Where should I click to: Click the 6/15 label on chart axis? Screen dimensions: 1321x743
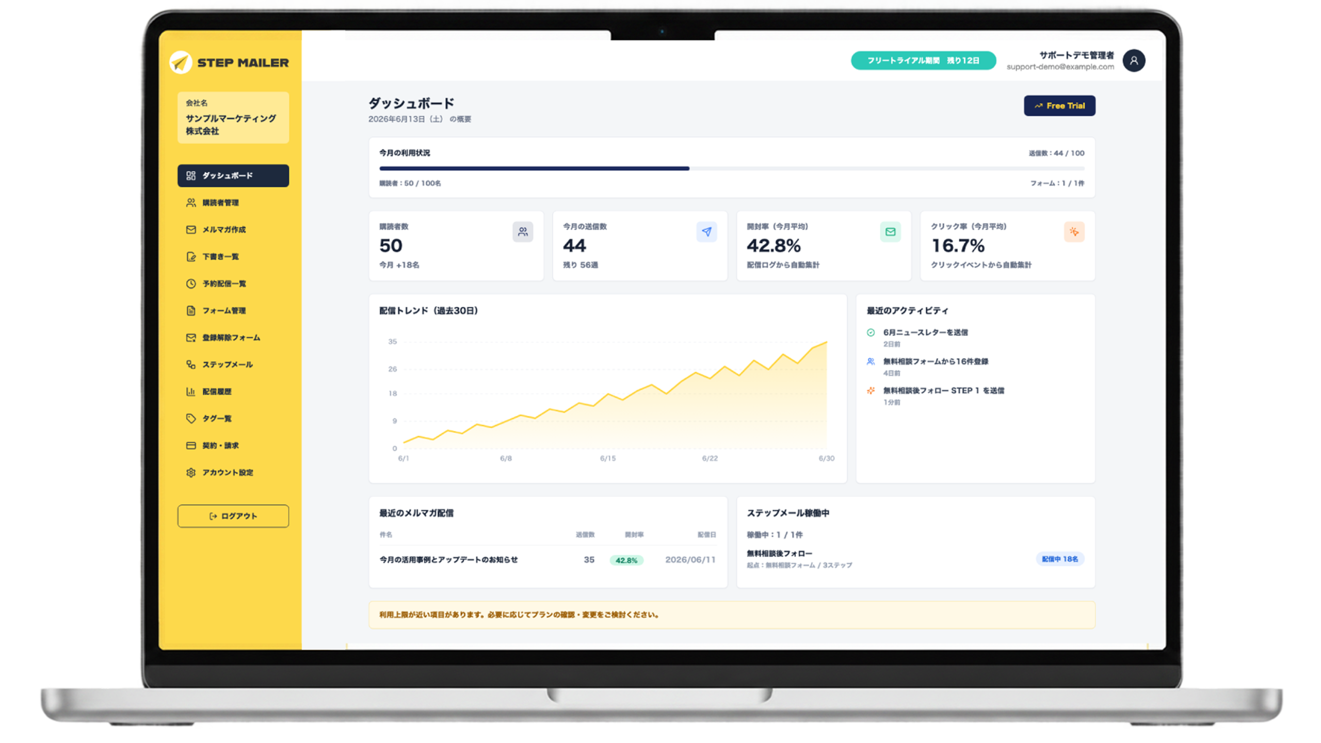(608, 458)
